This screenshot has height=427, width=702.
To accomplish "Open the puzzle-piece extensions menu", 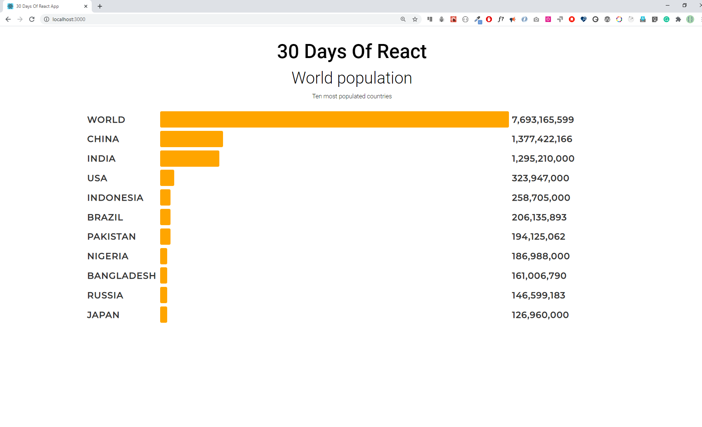I will [x=678, y=19].
